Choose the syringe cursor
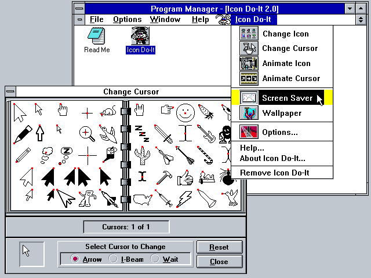 (x=164, y=199)
